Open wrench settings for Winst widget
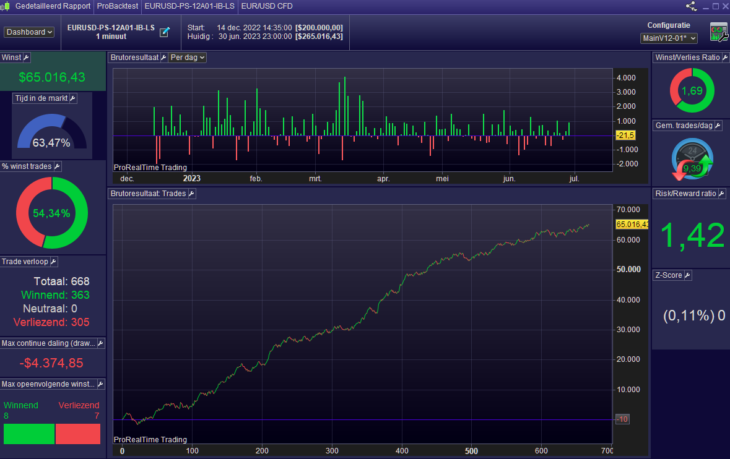 pos(27,58)
